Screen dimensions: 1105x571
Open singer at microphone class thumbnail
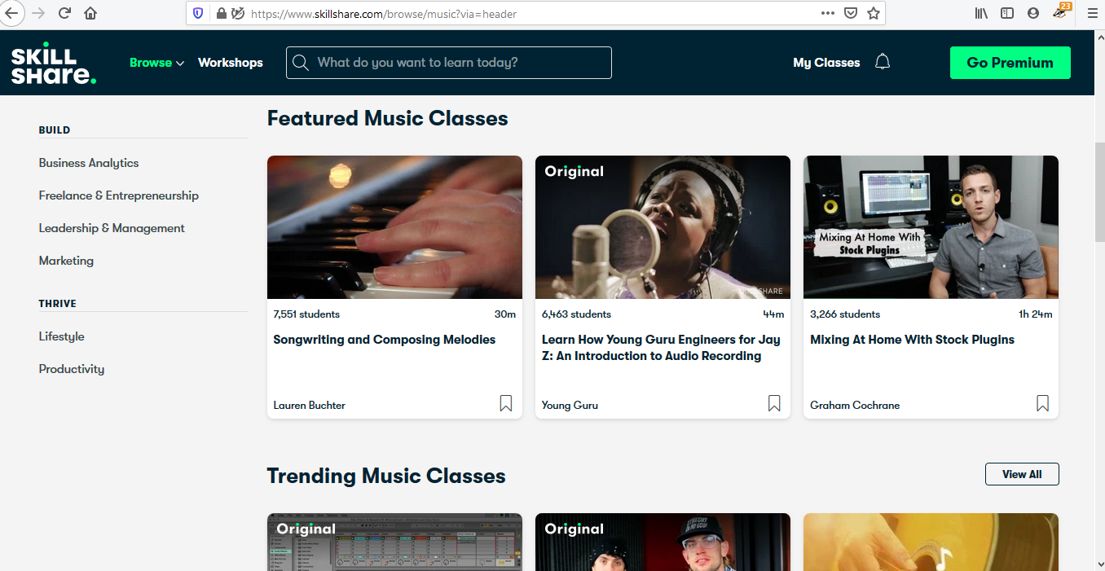point(663,227)
